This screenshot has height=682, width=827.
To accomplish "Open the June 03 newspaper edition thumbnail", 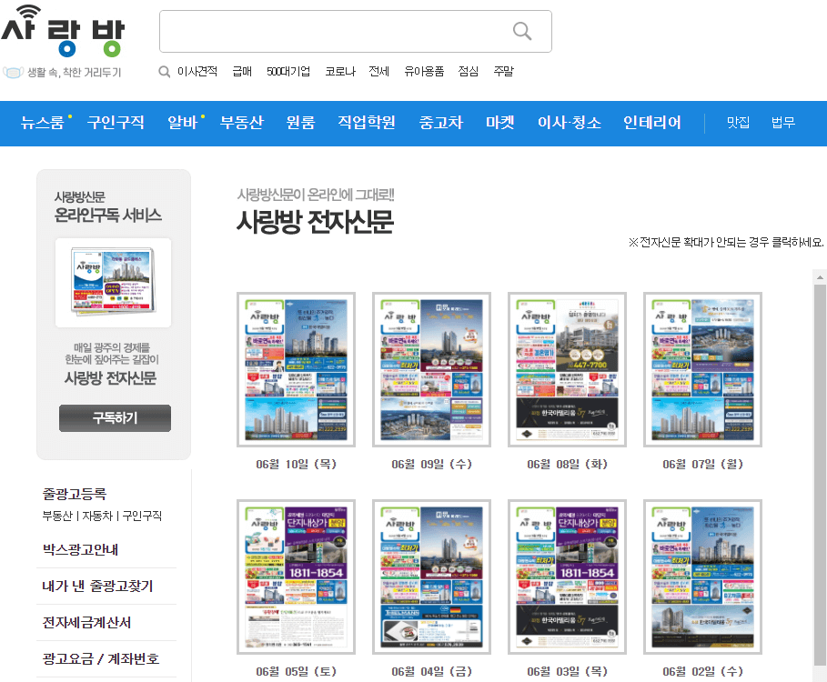I will [566, 576].
